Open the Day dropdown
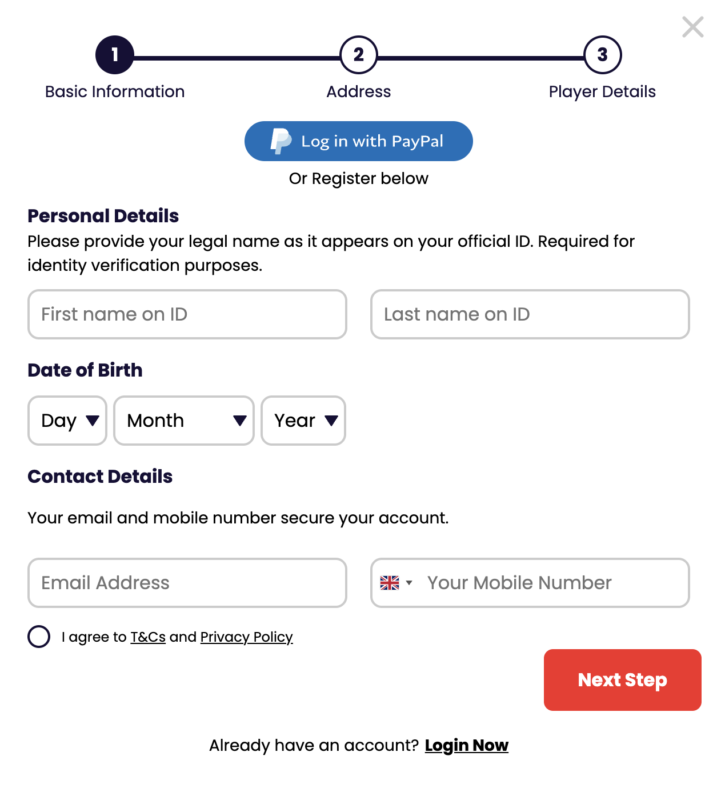Viewport: 721px width, 792px height. pyautogui.click(x=67, y=421)
